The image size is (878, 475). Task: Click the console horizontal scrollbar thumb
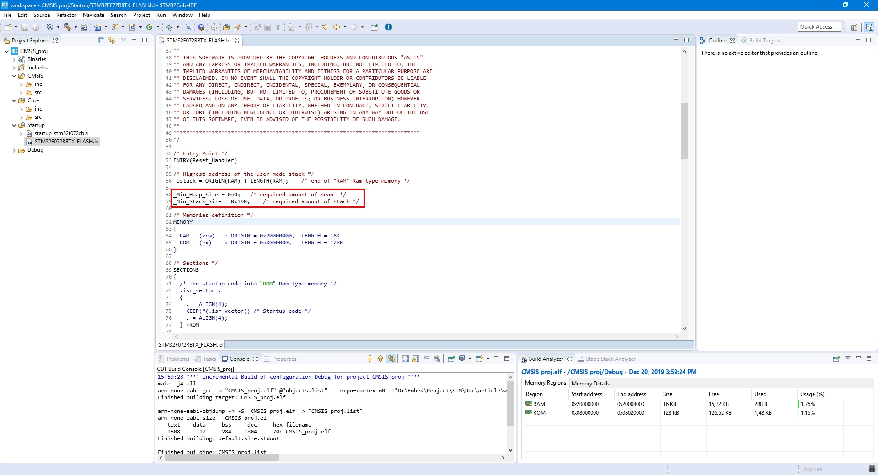[222, 458]
